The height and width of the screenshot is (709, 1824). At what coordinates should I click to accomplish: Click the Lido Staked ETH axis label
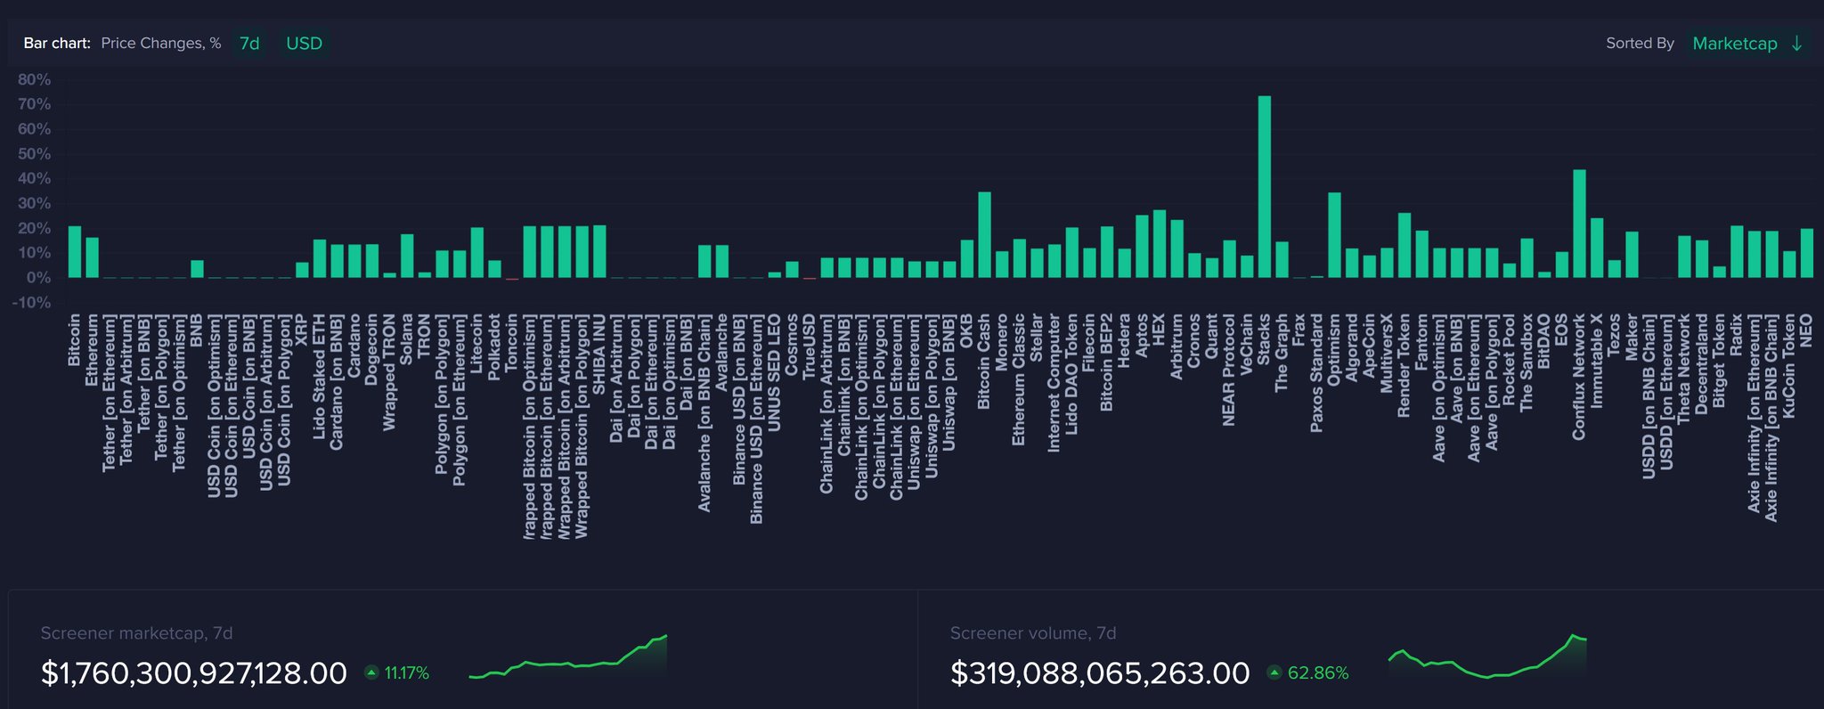click(320, 376)
